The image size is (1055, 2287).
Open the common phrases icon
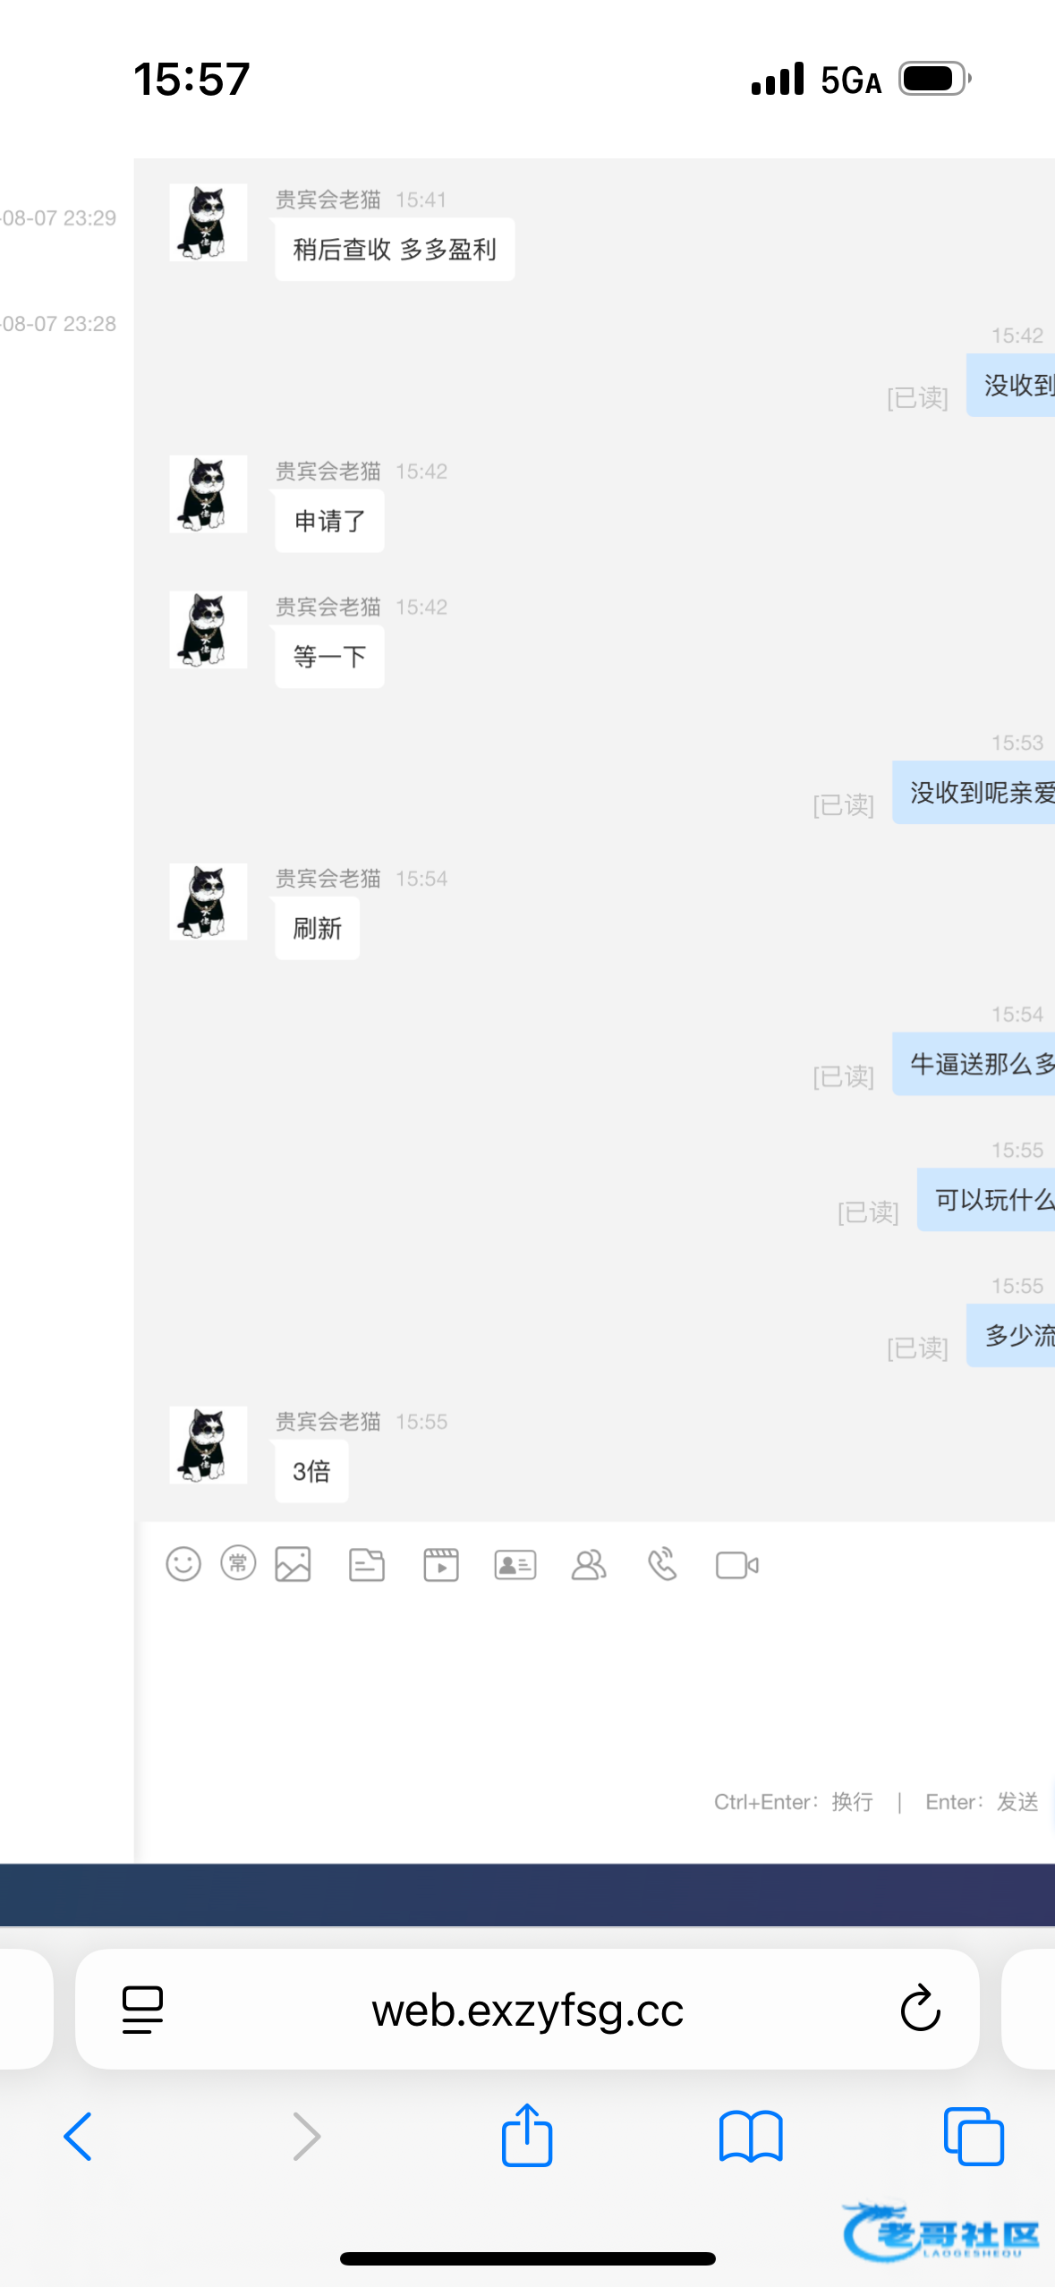click(238, 1564)
